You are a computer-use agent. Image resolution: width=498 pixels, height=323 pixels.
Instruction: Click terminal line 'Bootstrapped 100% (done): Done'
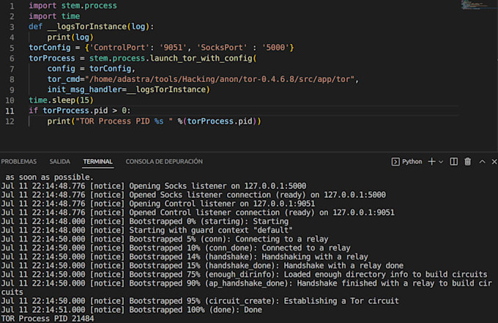[132, 310]
